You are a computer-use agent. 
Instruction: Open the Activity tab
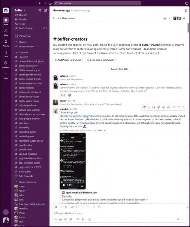click(x=6, y=43)
